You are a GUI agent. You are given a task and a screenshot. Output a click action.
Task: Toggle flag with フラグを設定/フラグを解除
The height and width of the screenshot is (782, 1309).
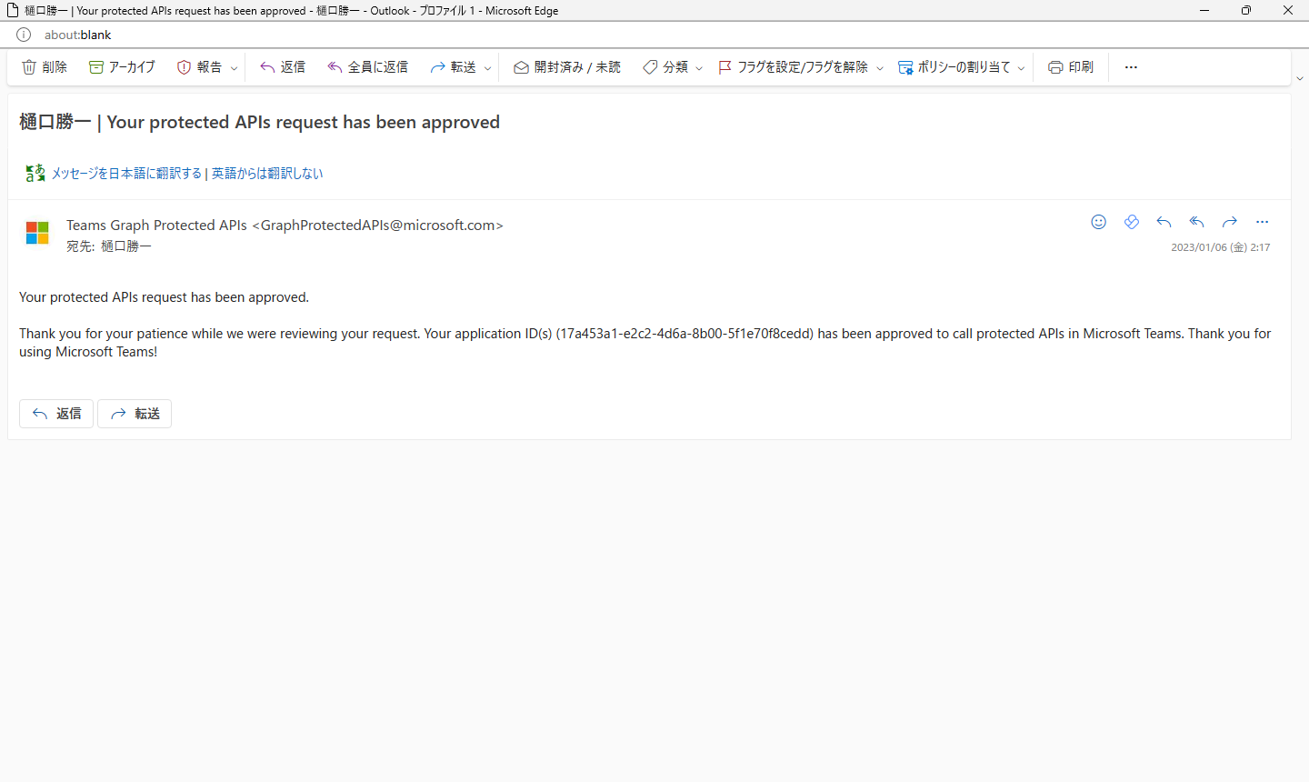point(793,67)
